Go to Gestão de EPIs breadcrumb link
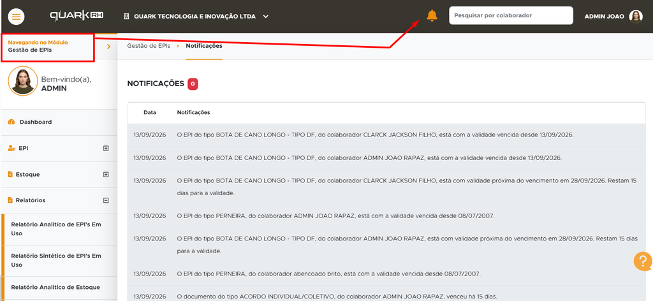The image size is (653, 301). (149, 46)
